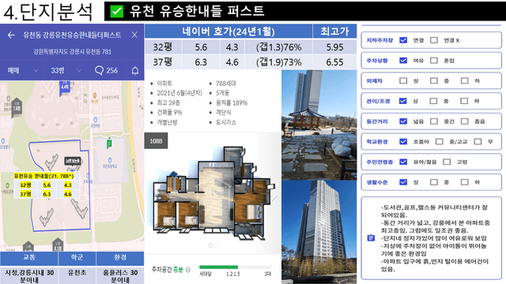Click the 788세대 detail text
Screen dimensions: 506x284
coord(226,84)
